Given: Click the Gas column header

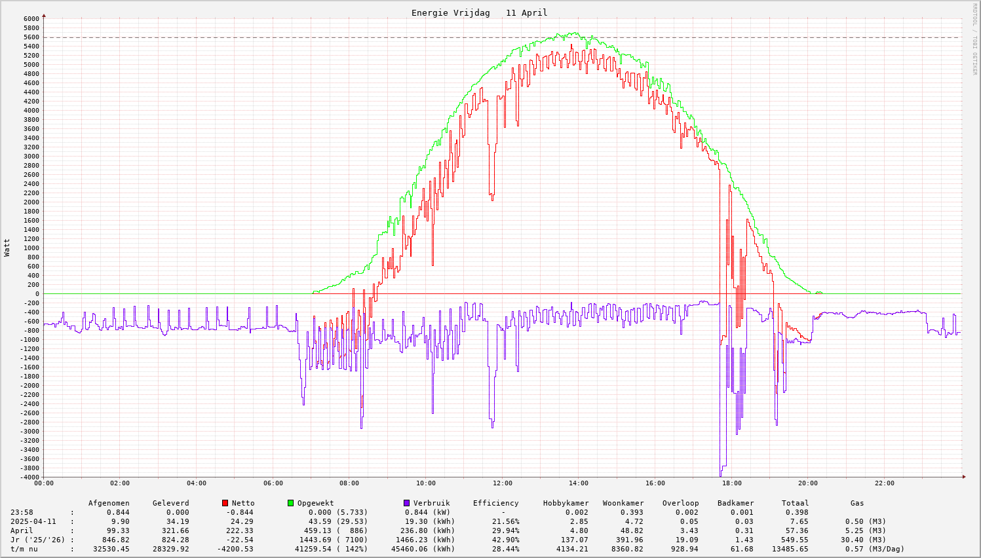Looking at the screenshot, I should pyautogui.click(x=857, y=503).
